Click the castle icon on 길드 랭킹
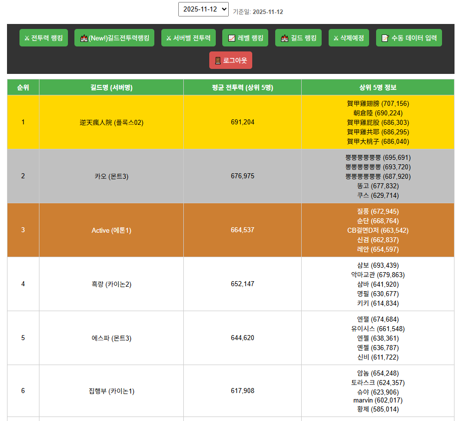This screenshot has height=421, width=458. [x=284, y=38]
